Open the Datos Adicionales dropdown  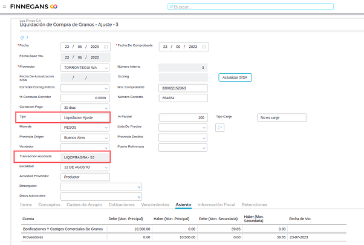click(138, 196)
